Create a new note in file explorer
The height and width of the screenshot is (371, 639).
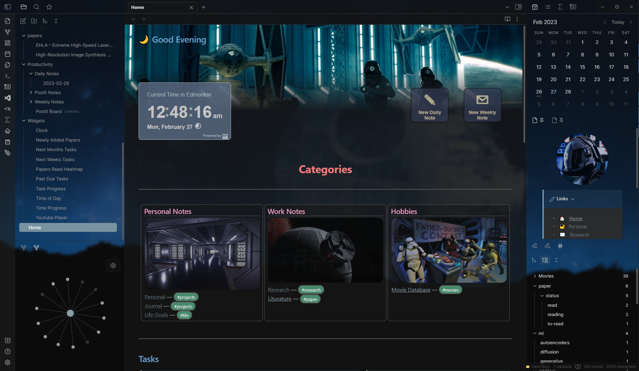pyautogui.click(x=23, y=21)
